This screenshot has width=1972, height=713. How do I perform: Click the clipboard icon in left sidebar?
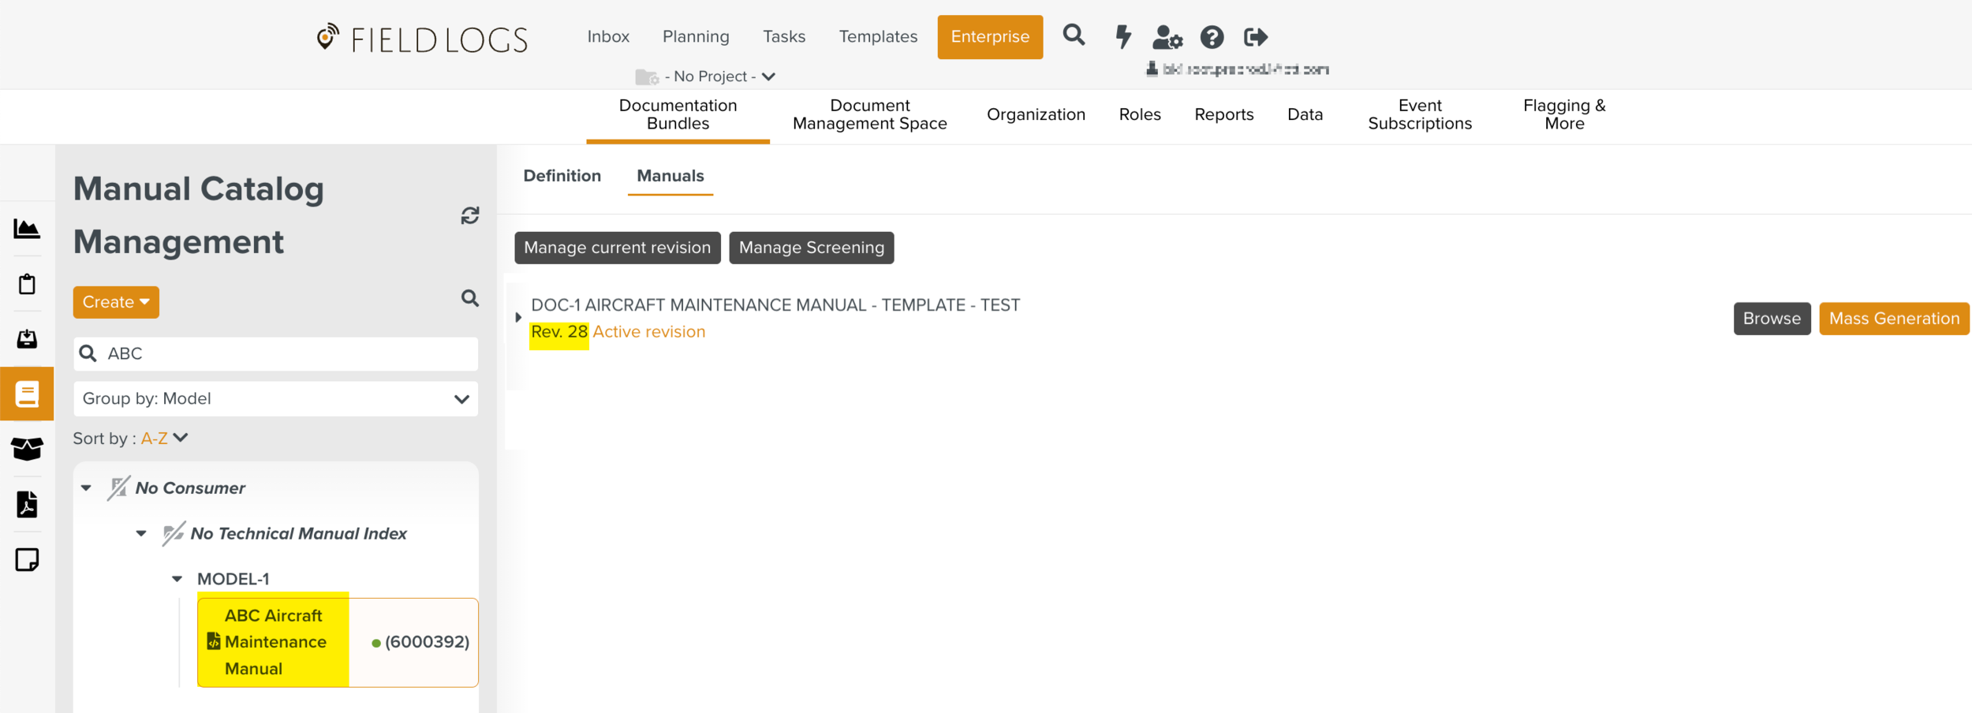tap(27, 284)
